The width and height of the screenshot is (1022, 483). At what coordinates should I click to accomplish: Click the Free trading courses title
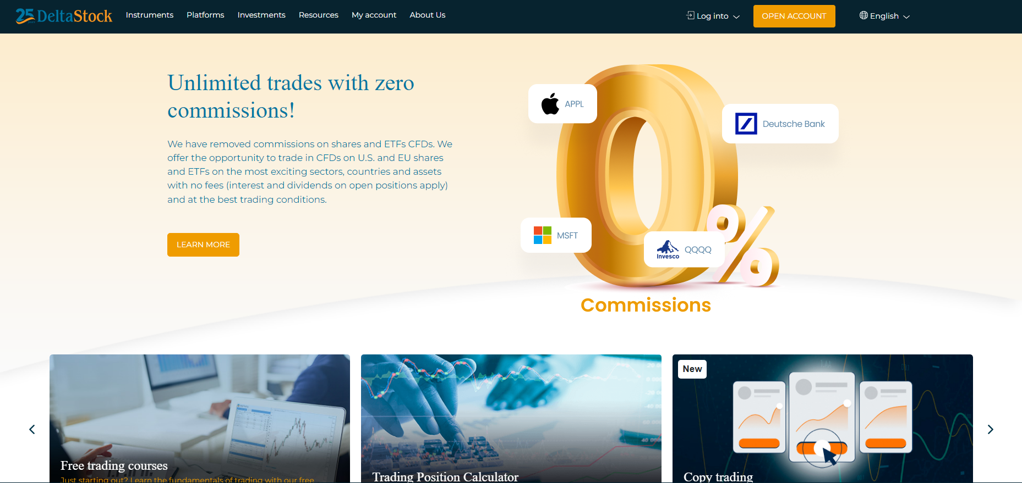click(x=114, y=465)
